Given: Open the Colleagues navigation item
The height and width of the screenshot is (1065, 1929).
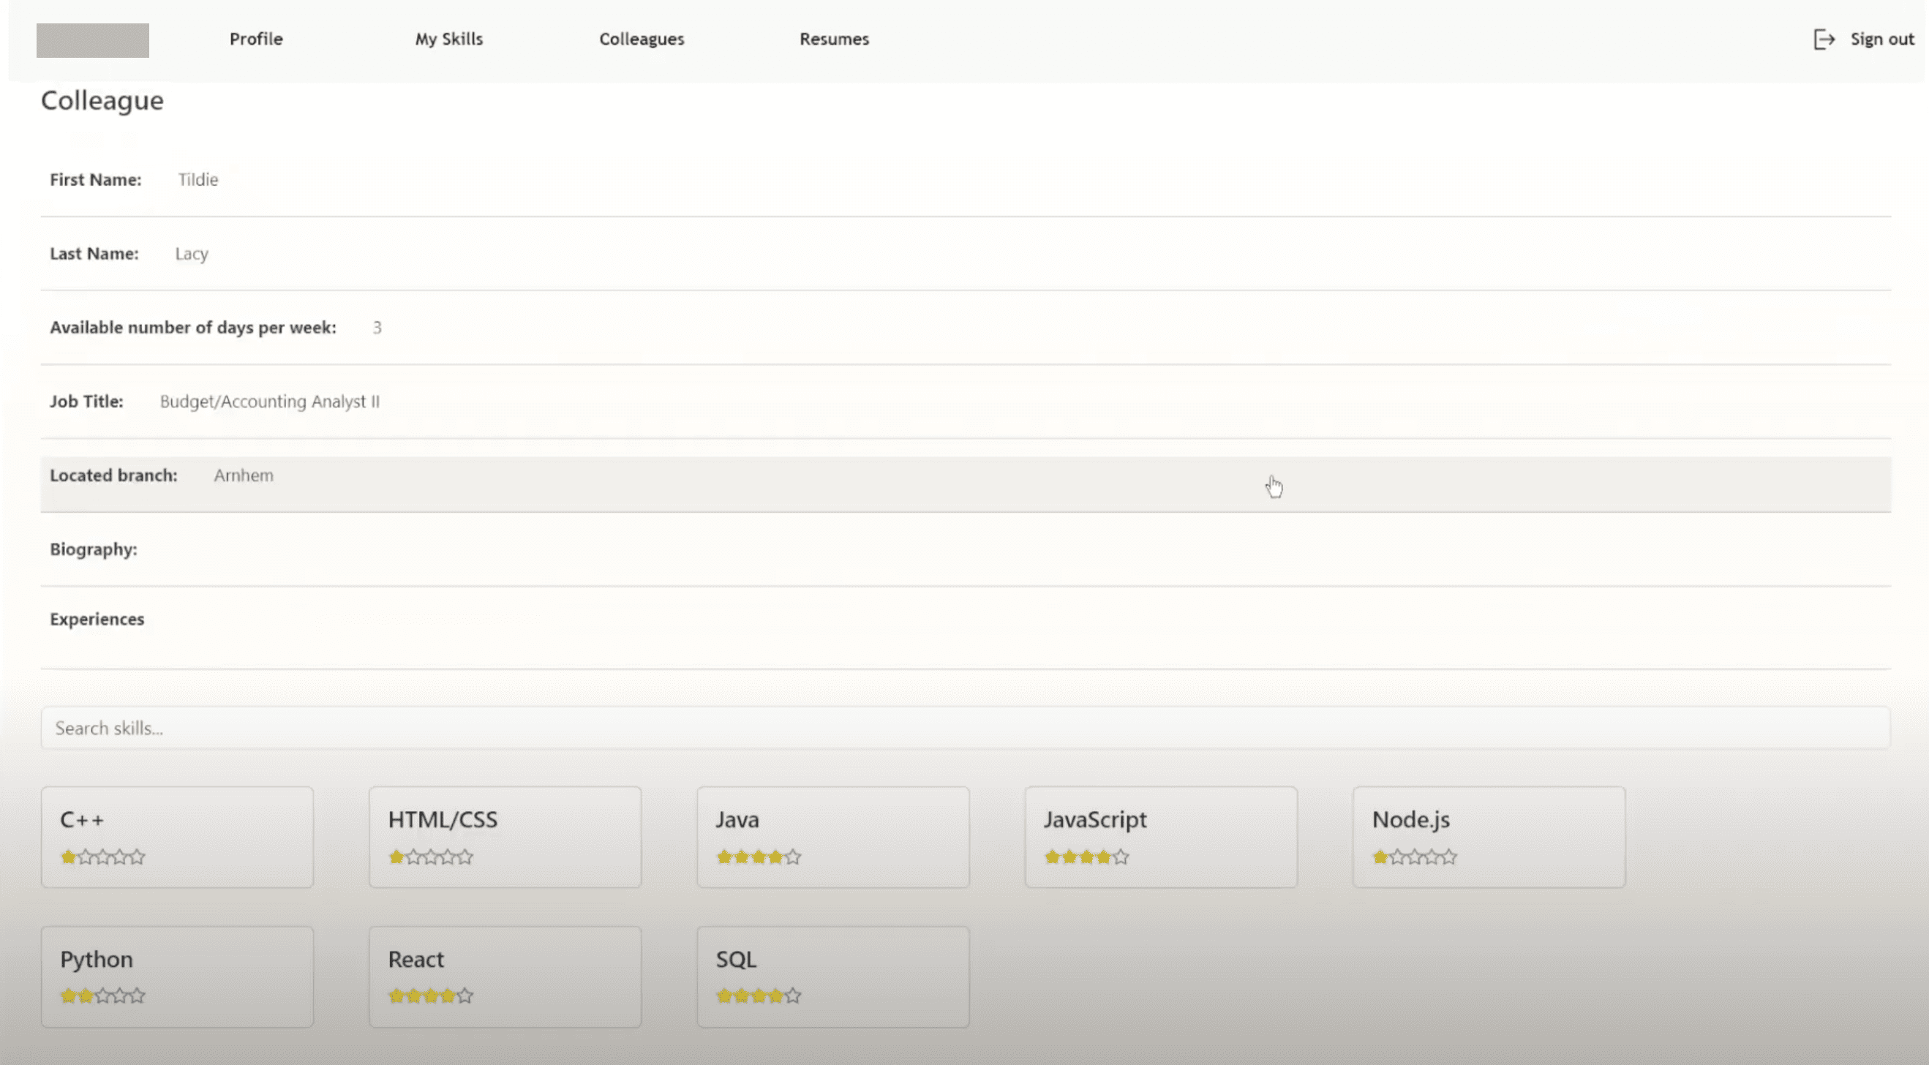Looking at the screenshot, I should coord(642,39).
